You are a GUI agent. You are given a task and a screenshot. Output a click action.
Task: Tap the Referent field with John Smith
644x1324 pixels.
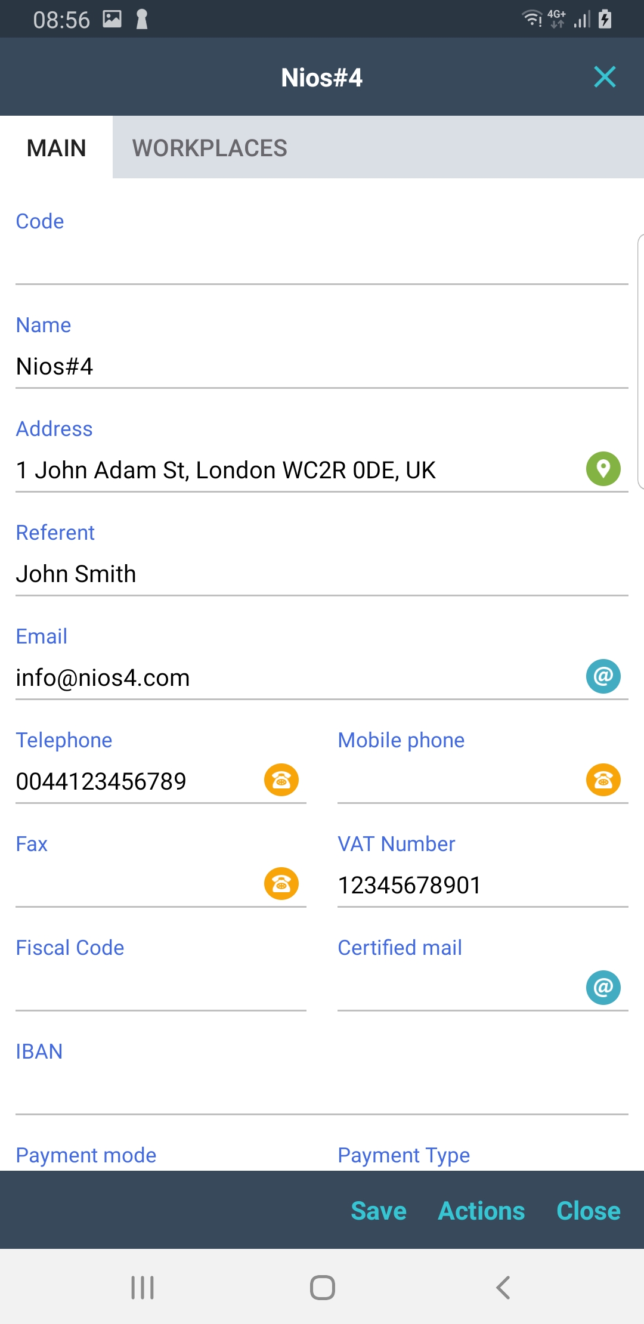(322, 574)
